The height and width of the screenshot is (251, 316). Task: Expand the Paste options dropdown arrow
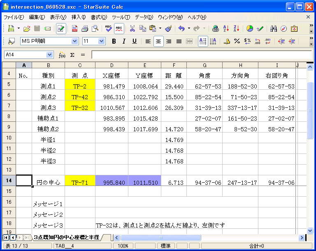160,28
